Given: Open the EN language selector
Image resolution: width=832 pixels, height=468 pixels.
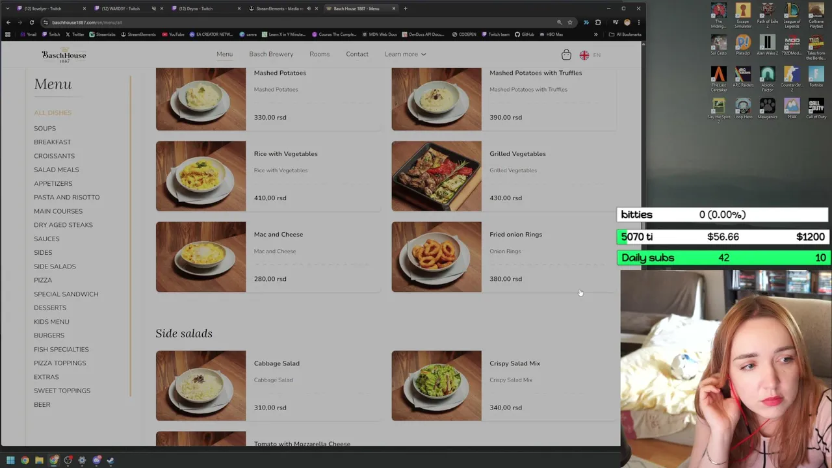Looking at the screenshot, I should click(597, 55).
